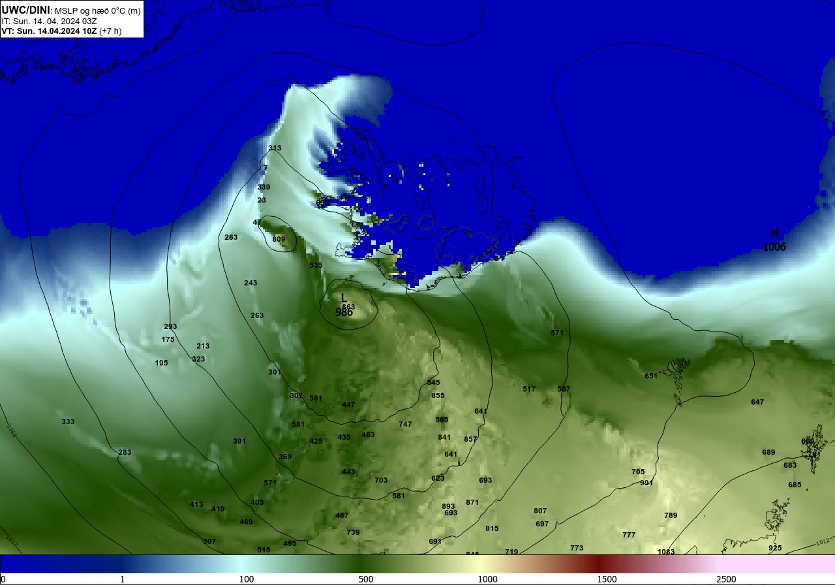This screenshot has width=835, height=585.
Task: Click the 651 height value
Action: coord(651,376)
